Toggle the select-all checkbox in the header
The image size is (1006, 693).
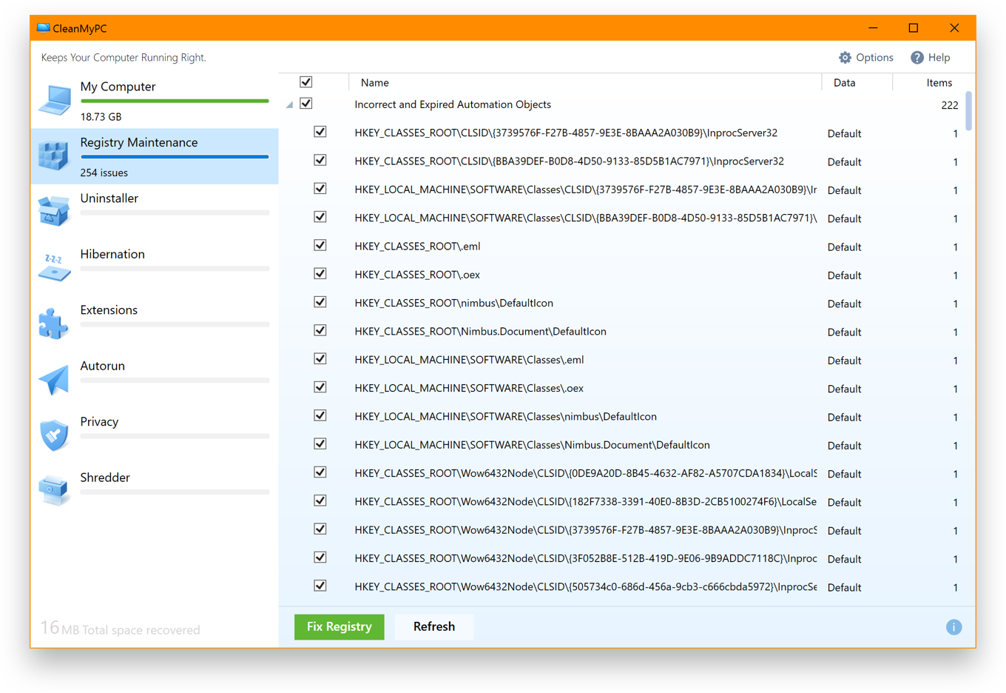pos(306,82)
